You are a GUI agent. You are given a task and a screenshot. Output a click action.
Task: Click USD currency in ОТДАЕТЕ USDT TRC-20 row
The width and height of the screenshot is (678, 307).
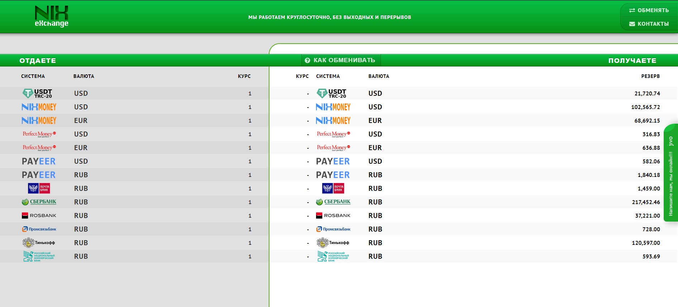pyautogui.click(x=81, y=93)
